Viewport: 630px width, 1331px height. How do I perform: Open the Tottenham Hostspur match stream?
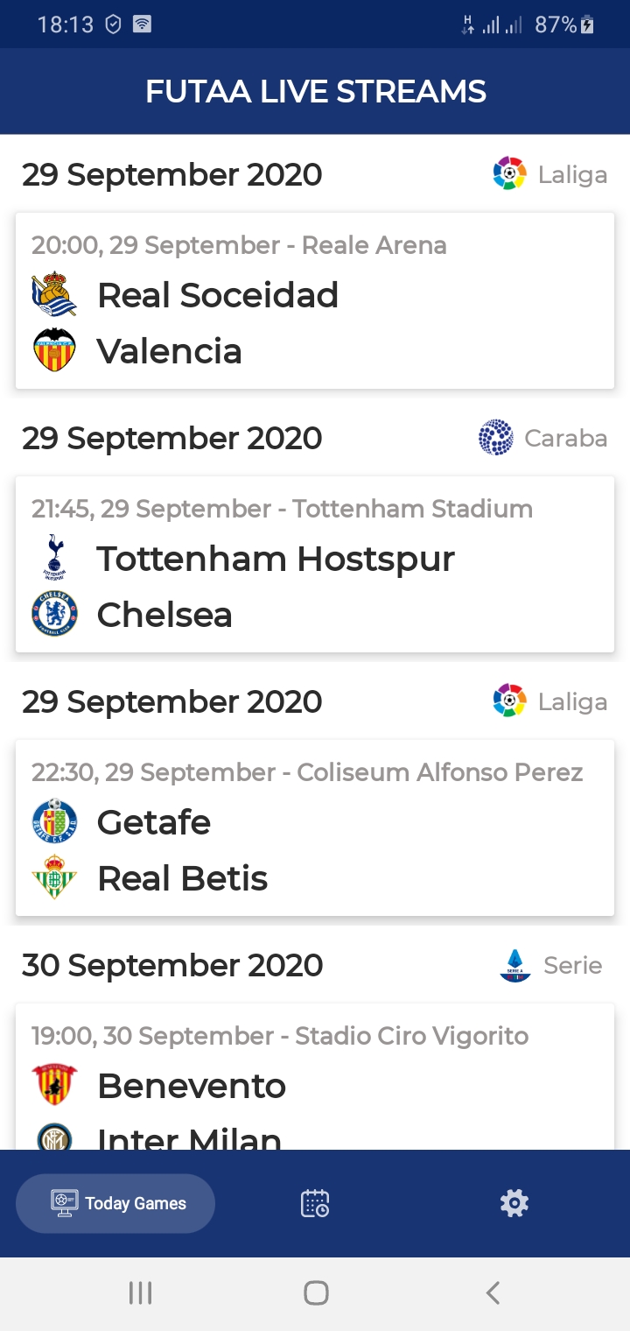coord(276,559)
